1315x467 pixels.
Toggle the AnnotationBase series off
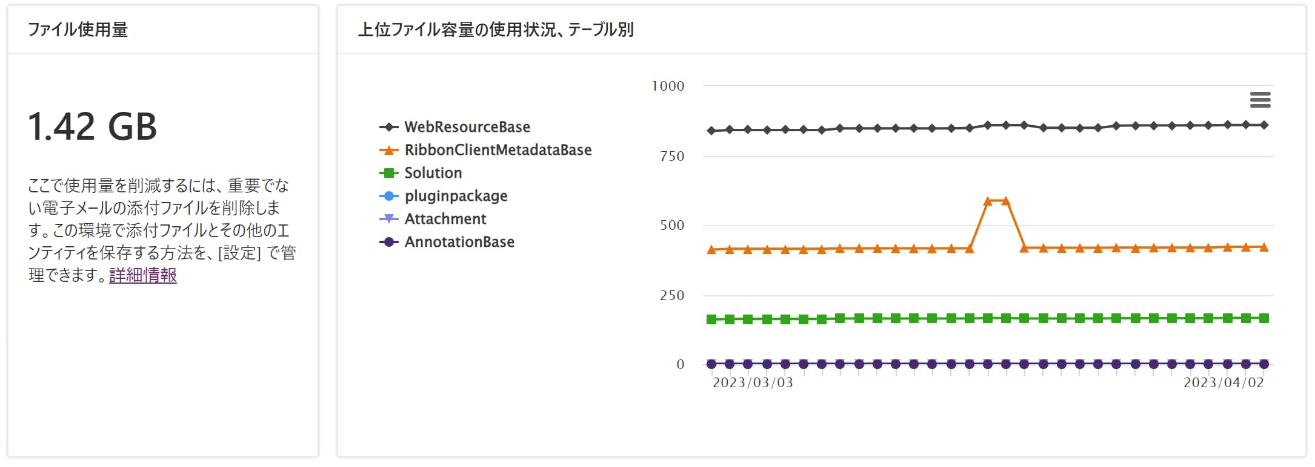tap(459, 242)
